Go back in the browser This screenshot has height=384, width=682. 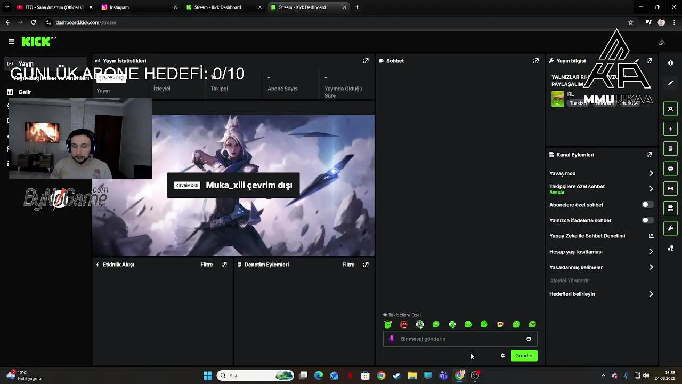[7, 22]
